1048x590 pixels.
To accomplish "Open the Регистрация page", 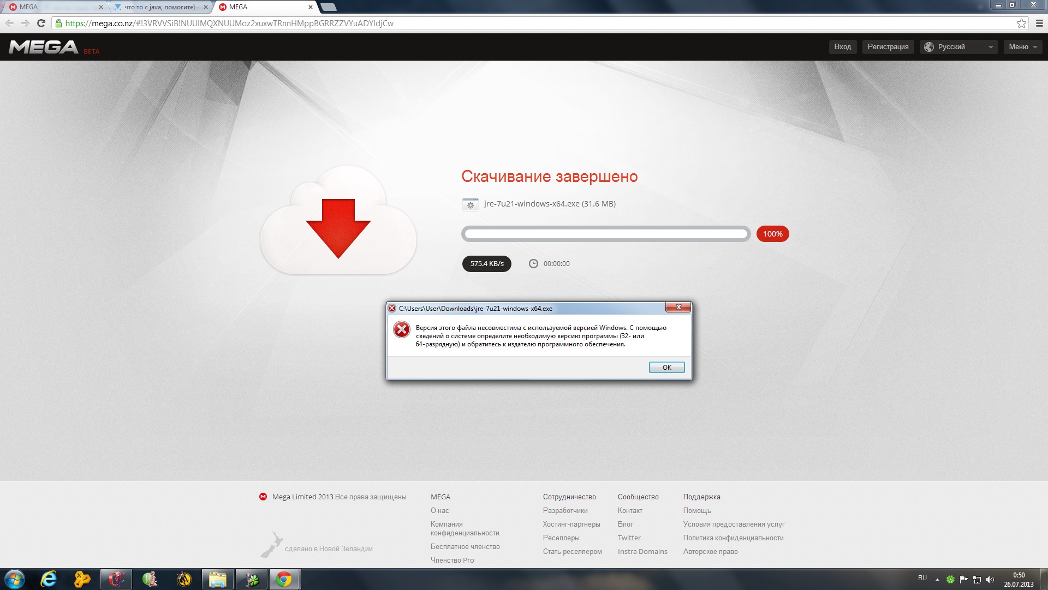I will click(x=888, y=47).
